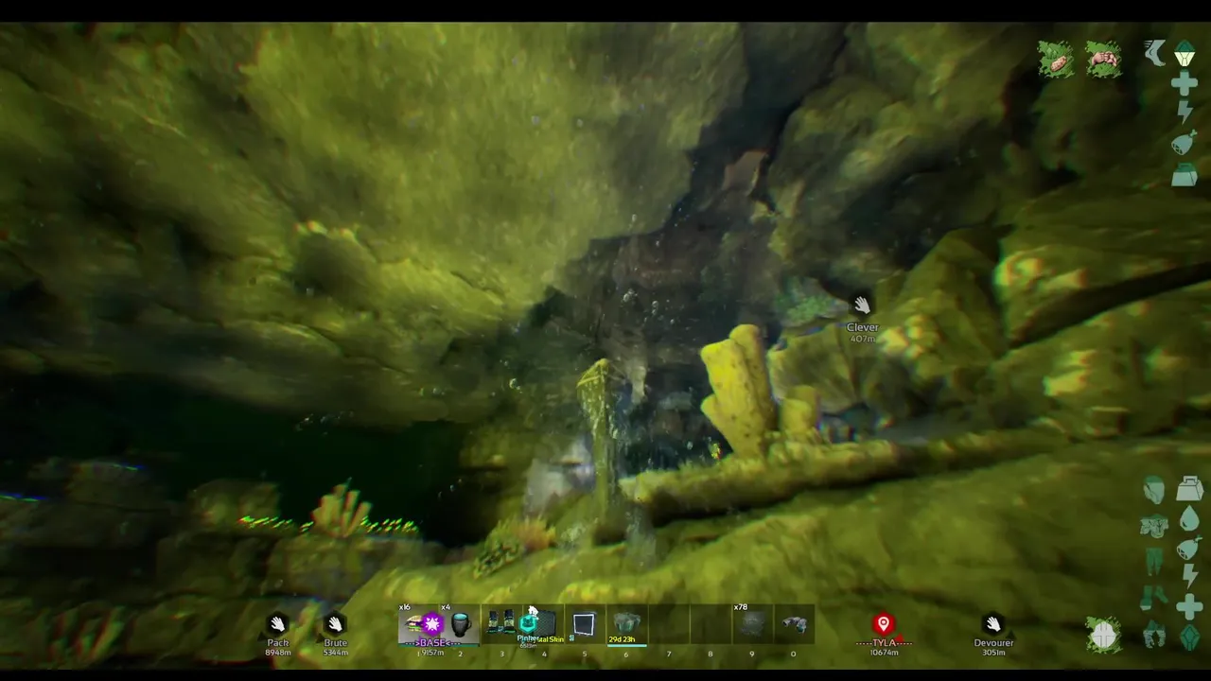Click the player weight icon

click(1189, 488)
